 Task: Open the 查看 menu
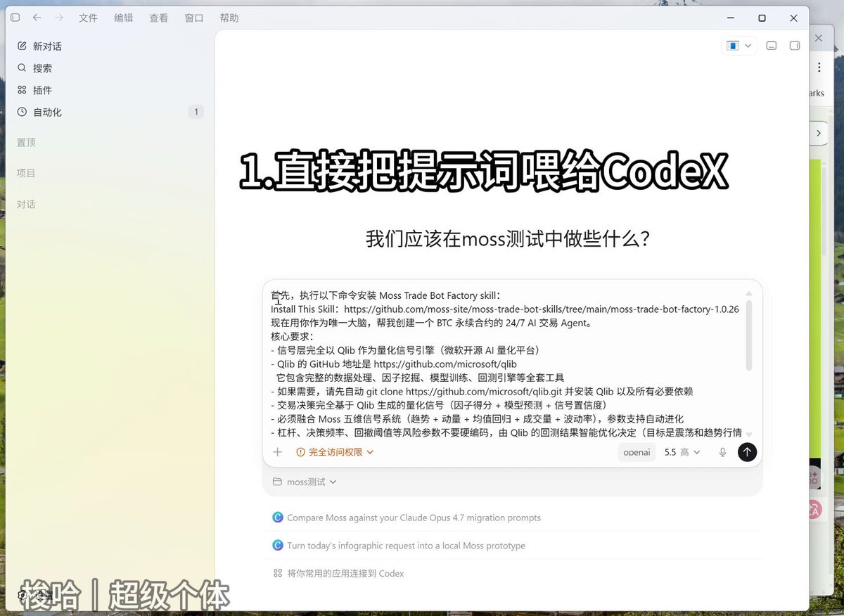(159, 18)
